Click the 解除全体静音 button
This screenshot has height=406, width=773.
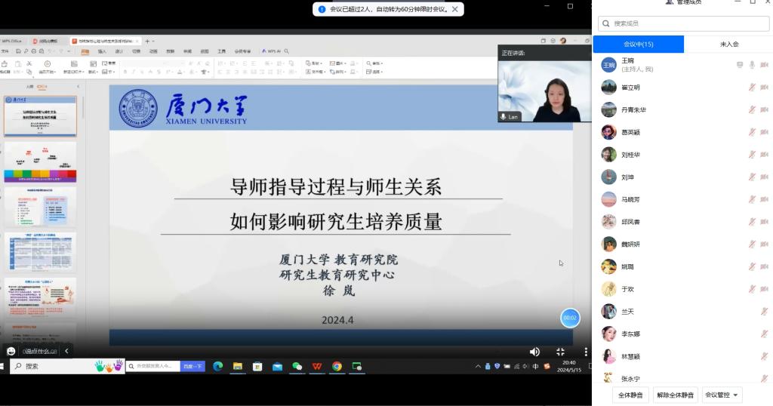point(675,395)
